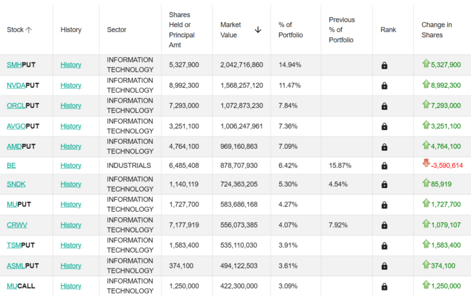Click the Rank column header
The height and width of the screenshot is (296, 471).
click(388, 30)
